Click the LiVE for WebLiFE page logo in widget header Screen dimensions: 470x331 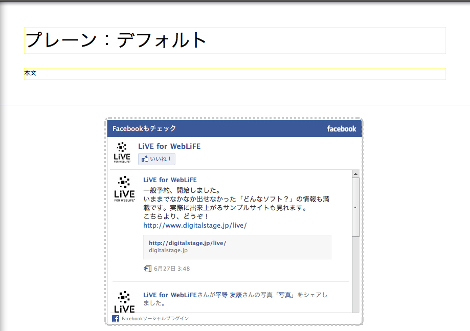[122, 152]
